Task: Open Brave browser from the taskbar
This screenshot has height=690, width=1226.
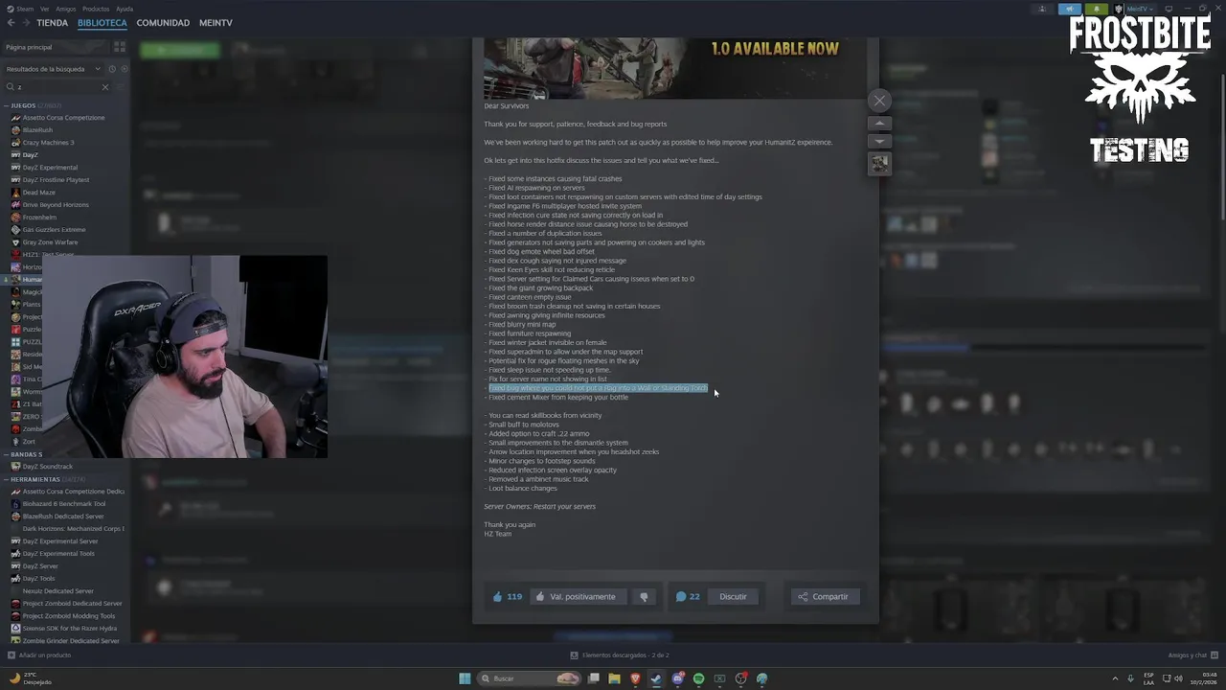Action: pyautogui.click(x=635, y=678)
